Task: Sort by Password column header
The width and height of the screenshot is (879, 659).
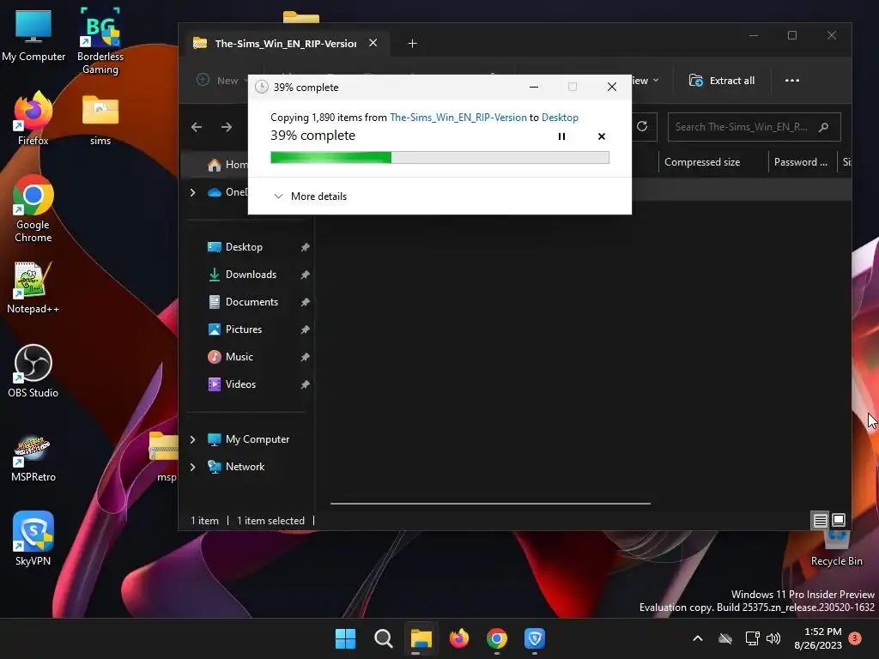Action: tap(801, 162)
